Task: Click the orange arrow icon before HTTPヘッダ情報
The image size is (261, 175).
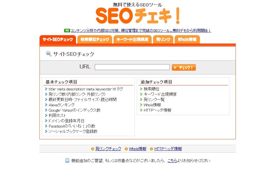Action: coord(152,148)
